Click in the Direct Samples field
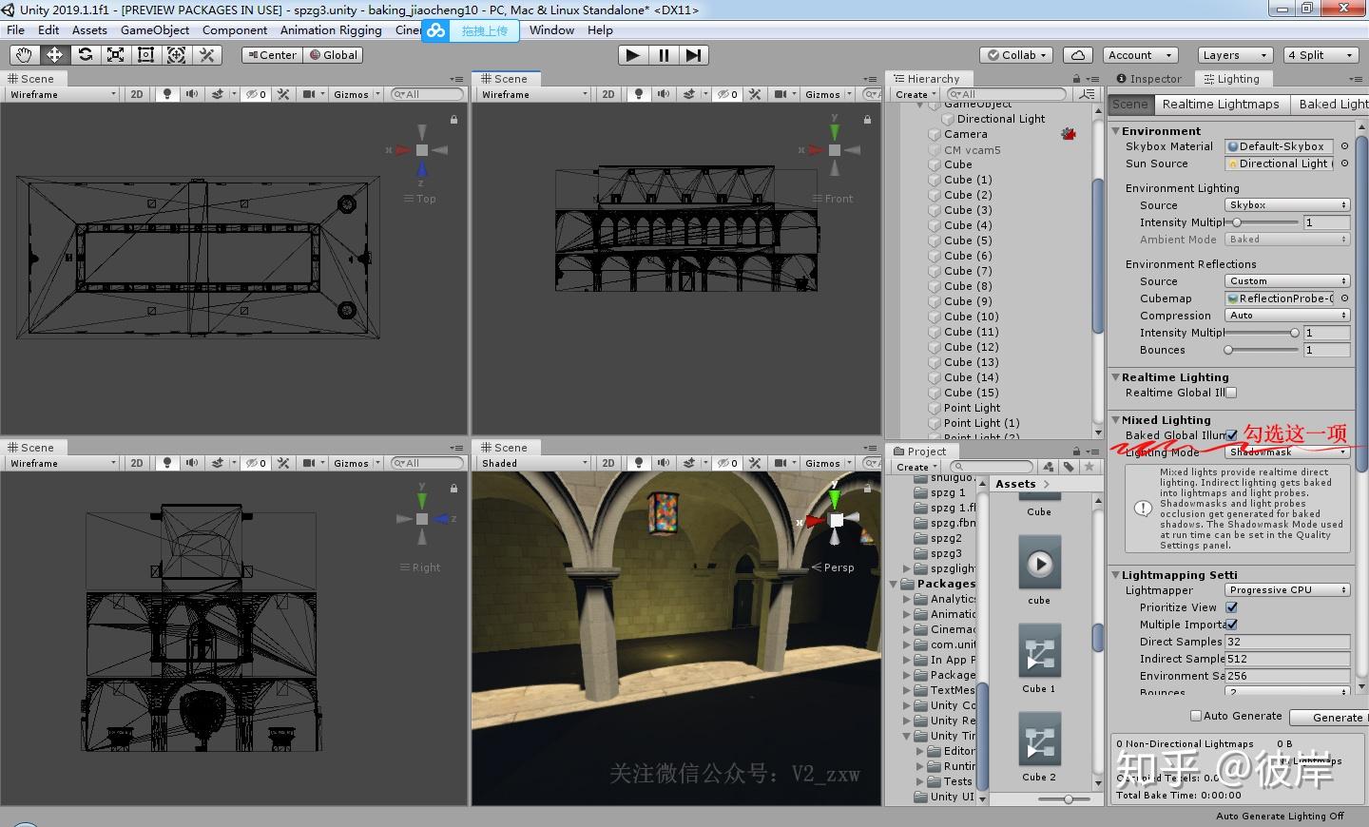The width and height of the screenshot is (1369, 827). (x=1287, y=642)
